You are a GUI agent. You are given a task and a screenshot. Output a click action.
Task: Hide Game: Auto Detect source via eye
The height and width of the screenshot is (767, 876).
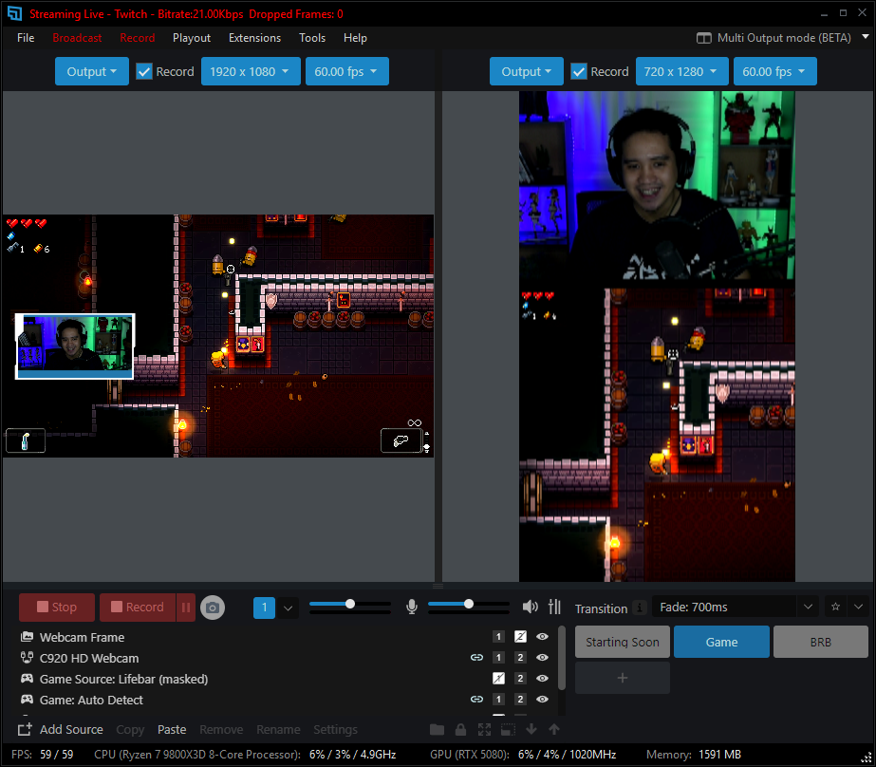click(x=542, y=700)
